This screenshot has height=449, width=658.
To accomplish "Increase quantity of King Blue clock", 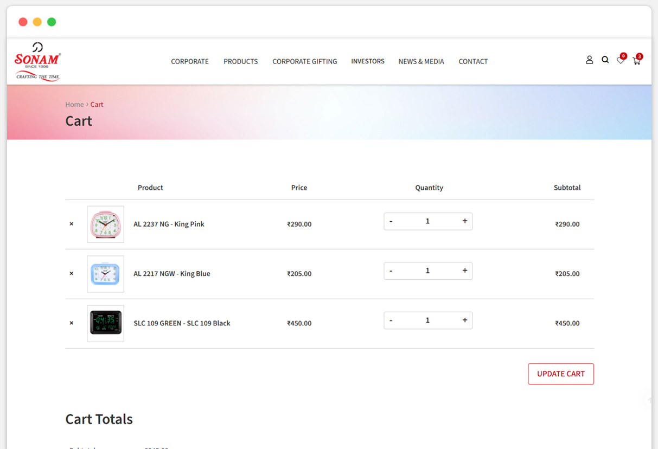I will click(x=465, y=271).
